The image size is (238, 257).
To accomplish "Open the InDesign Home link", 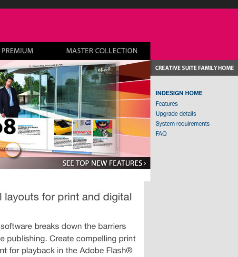I will coord(179,93).
